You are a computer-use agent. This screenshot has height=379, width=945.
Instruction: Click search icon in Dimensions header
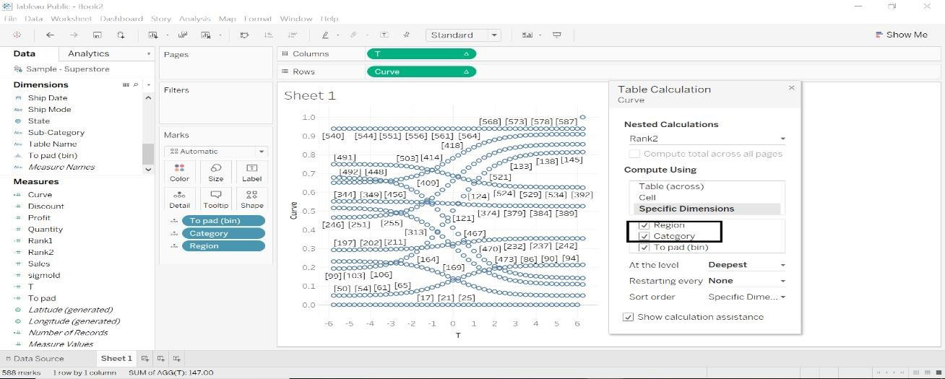(136, 84)
